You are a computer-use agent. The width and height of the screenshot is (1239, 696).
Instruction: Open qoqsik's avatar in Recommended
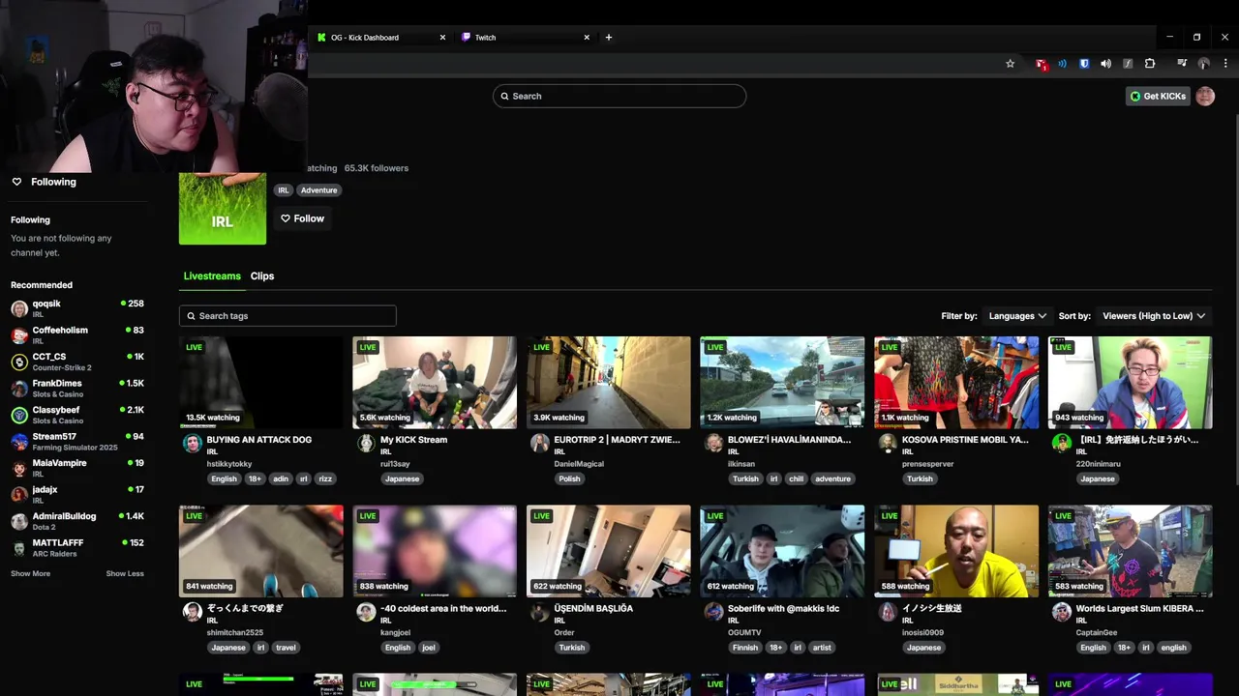(19, 309)
